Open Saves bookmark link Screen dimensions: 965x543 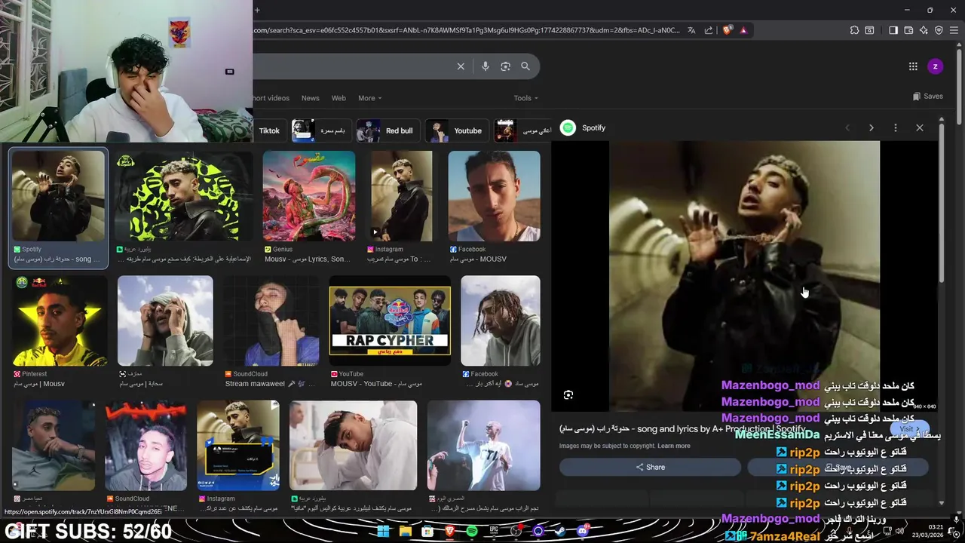[x=928, y=97]
